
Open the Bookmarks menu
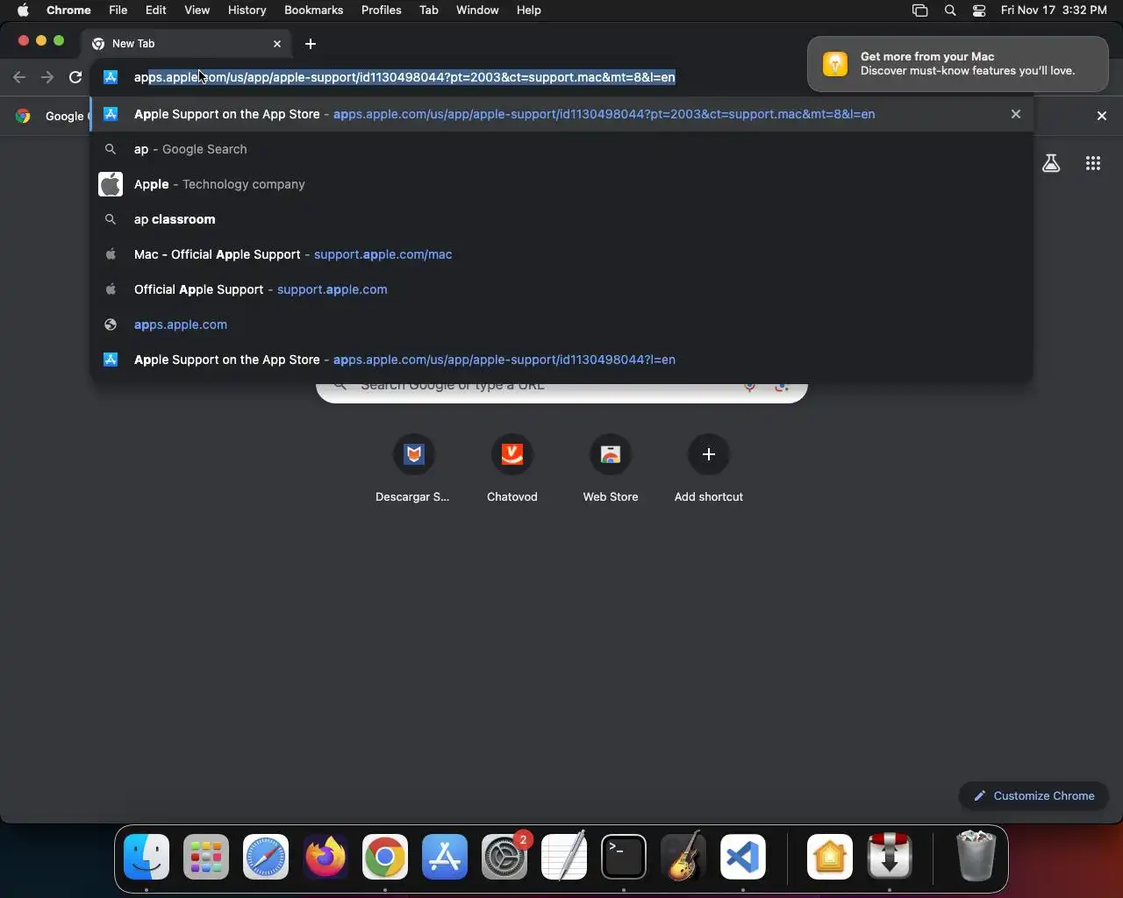[313, 10]
